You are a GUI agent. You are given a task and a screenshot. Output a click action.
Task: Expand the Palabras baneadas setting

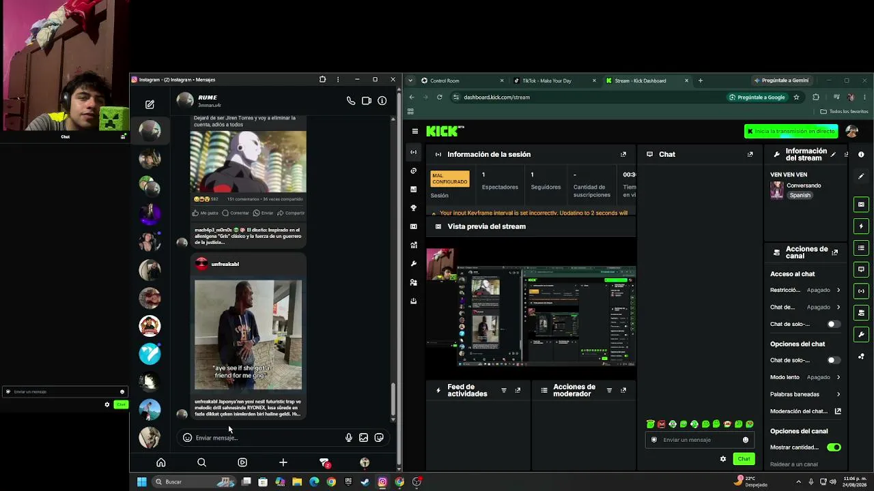805,394
